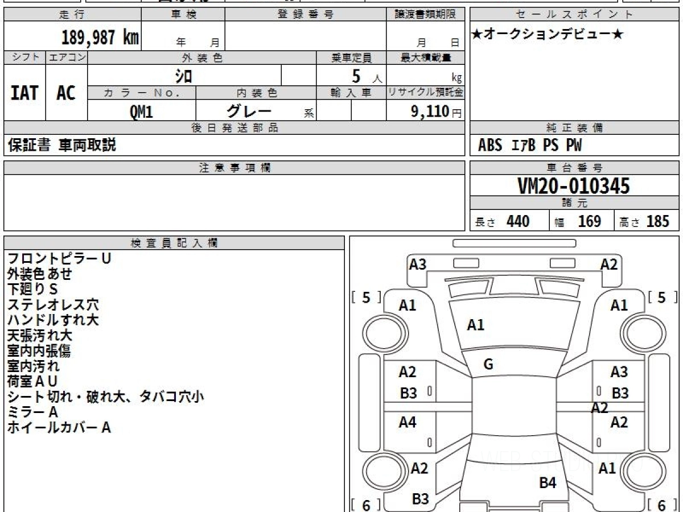Click the カラーNo. header
The height and width of the screenshot is (512, 683).
(142, 93)
